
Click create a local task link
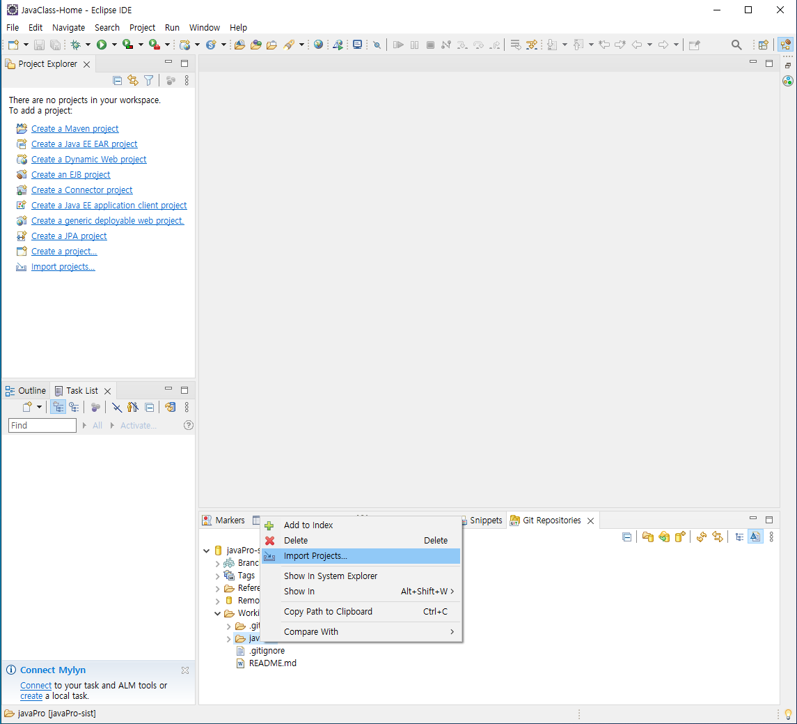[31, 696]
